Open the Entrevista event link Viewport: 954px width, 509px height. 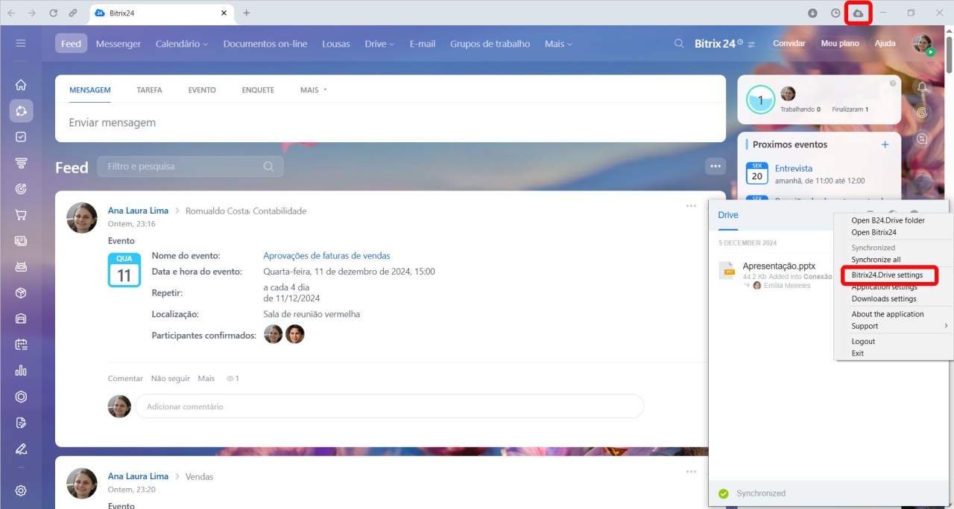[794, 168]
